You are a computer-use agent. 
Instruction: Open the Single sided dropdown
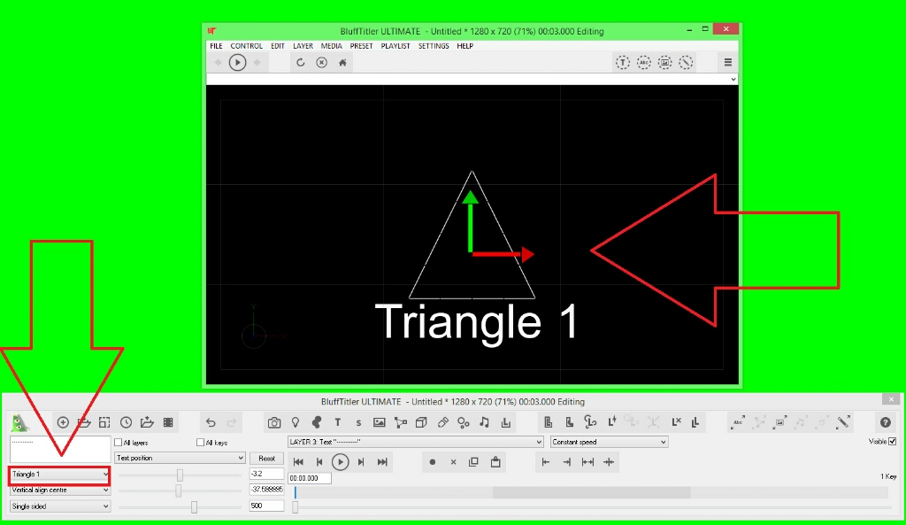(59, 506)
